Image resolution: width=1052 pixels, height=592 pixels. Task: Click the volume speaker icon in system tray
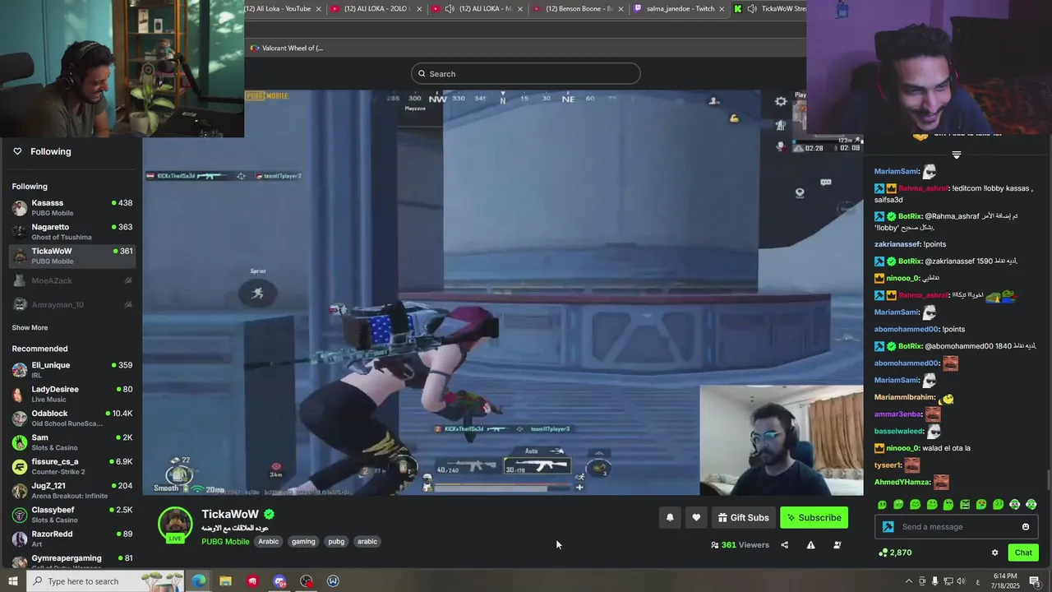tap(961, 581)
